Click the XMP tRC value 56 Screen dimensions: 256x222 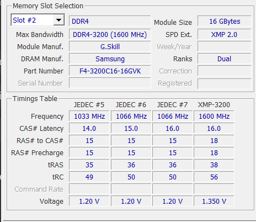point(214,177)
